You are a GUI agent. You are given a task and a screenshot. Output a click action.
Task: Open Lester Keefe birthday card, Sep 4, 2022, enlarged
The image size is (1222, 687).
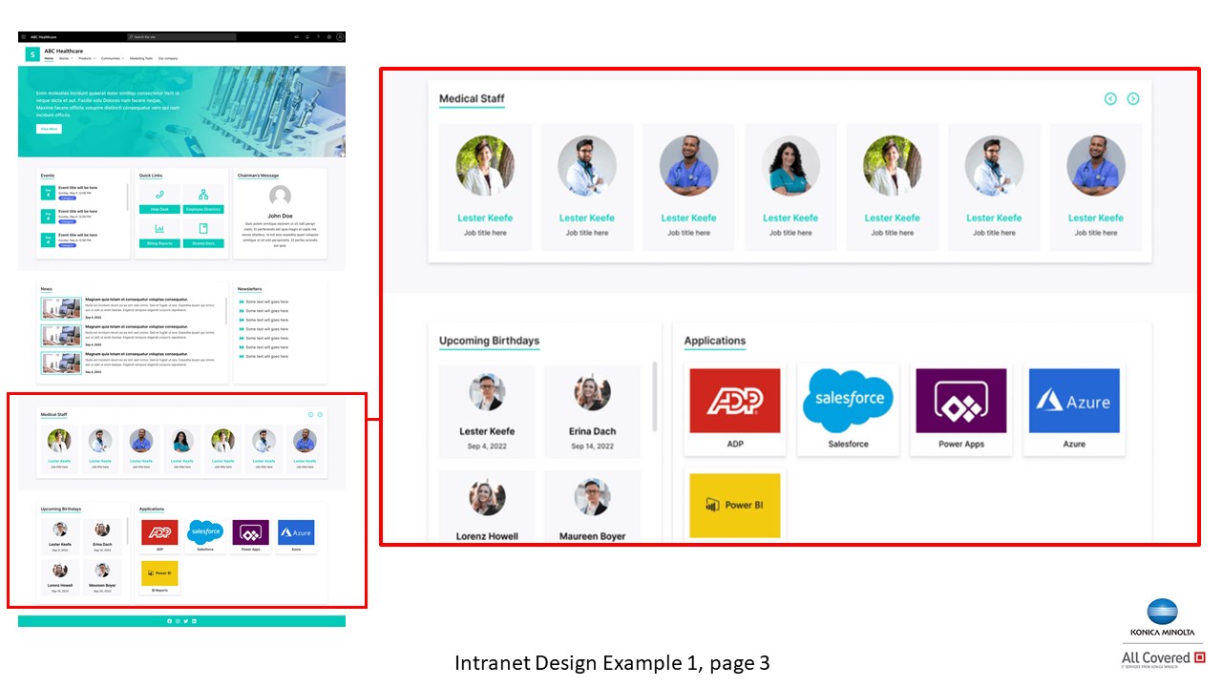(x=487, y=411)
